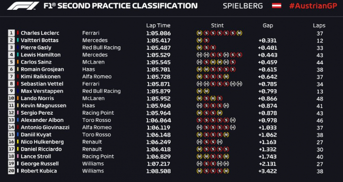Select the position 1 number badge
343x182 pixels.
point(11,33)
